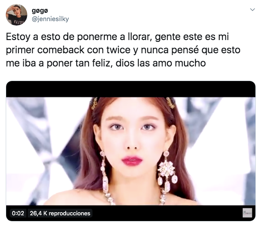Click the word 'twice' in the tweet
Screen dimensions: 262x225
tap(118, 50)
